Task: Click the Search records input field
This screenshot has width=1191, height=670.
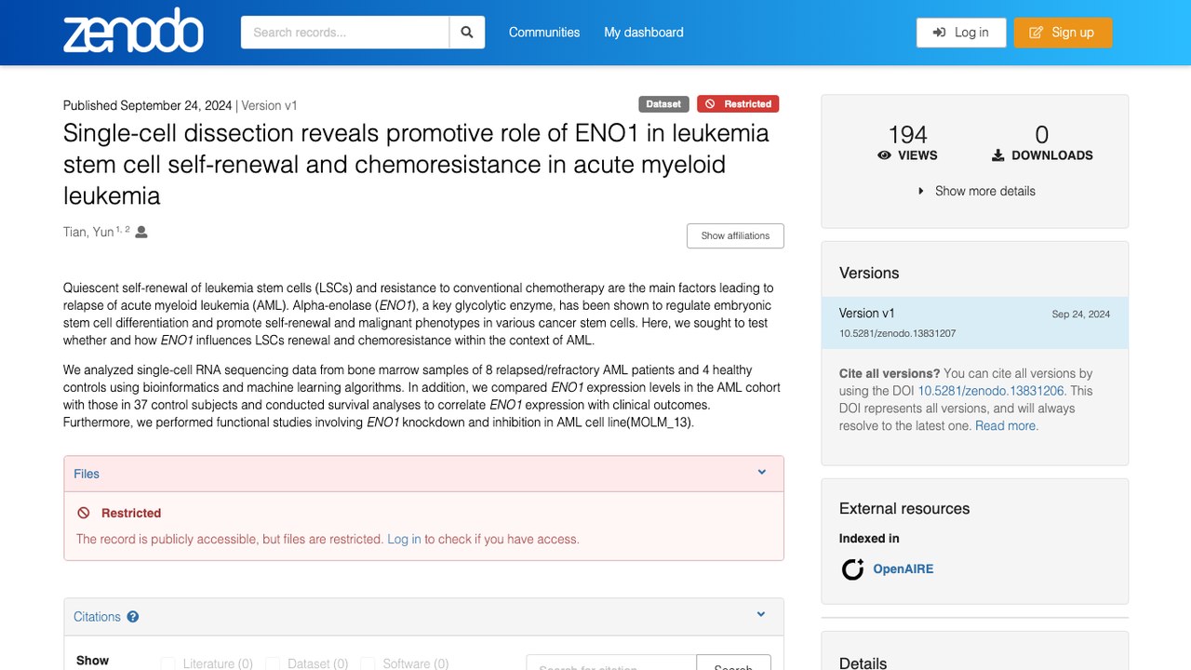Action: (x=345, y=33)
